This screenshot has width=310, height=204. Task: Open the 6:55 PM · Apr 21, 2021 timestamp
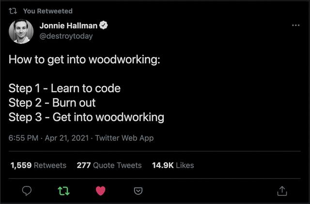click(48, 138)
